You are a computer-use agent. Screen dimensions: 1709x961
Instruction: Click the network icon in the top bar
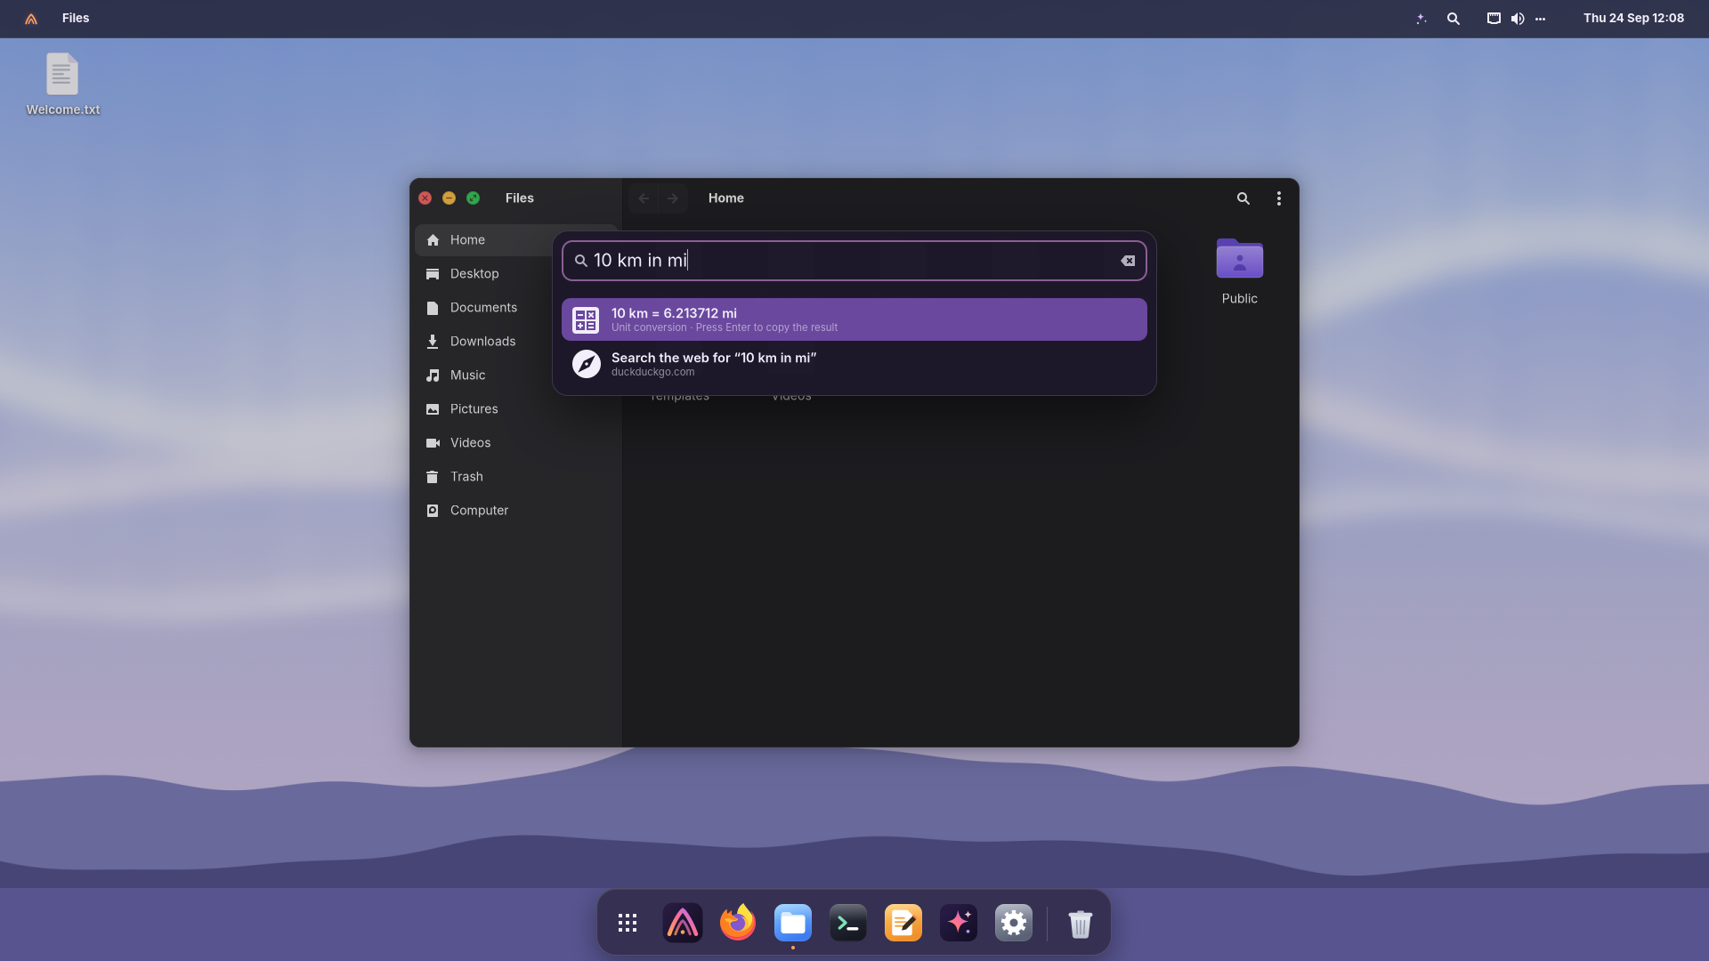(x=1494, y=19)
